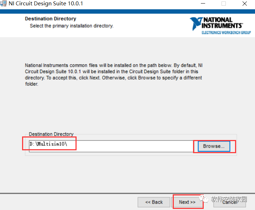Click 'ELECTRONICS WORKBENCH GROUP' text
This screenshot has height=210, width=255.
coord(226,33)
